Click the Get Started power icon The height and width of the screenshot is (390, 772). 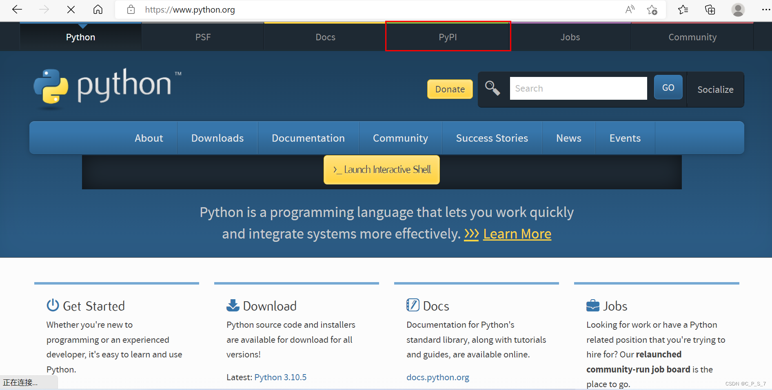point(53,305)
